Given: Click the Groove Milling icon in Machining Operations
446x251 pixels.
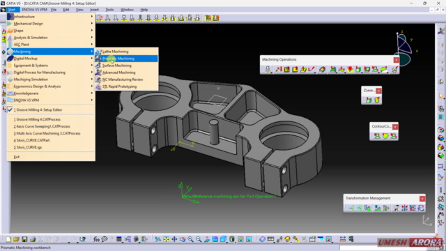Looking at the screenshot, I should click(x=322, y=70).
